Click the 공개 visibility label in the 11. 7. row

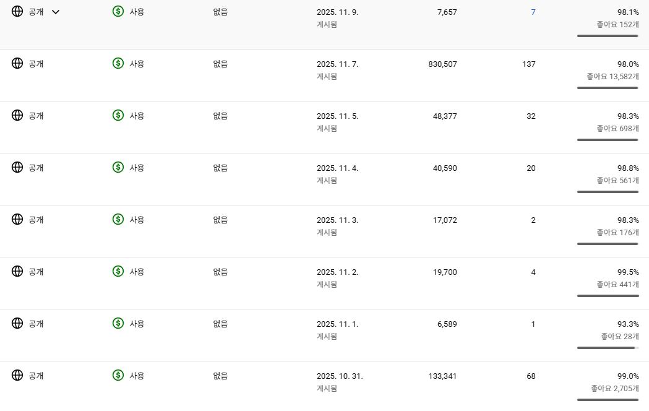click(36, 64)
